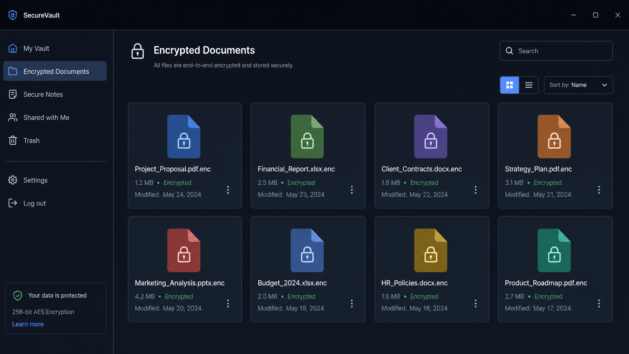Image resolution: width=629 pixels, height=354 pixels.
Task: Click the SecureVault shield logo
Action: [13, 15]
